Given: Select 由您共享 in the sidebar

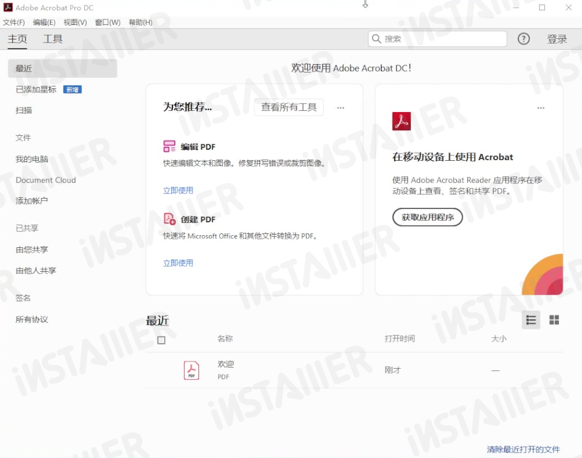Looking at the screenshot, I should pyautogui.click(x=32, y=250).
